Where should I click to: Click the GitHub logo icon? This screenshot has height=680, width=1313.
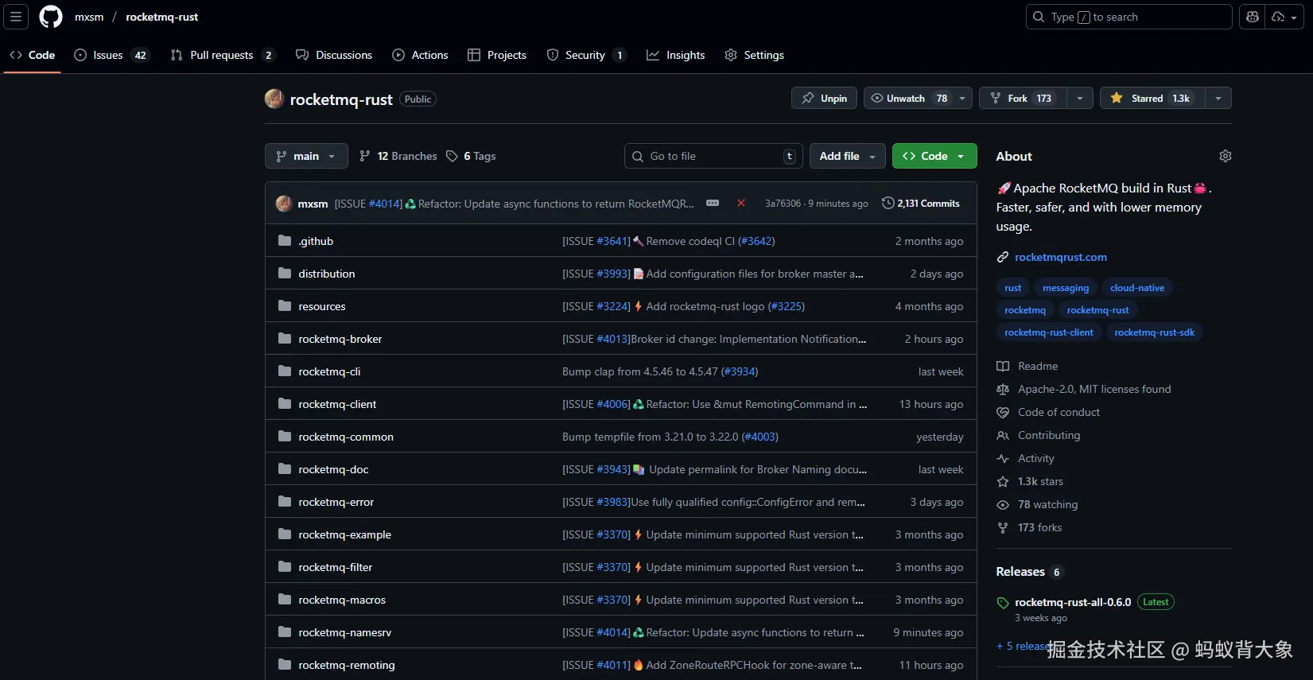point(51,17)
